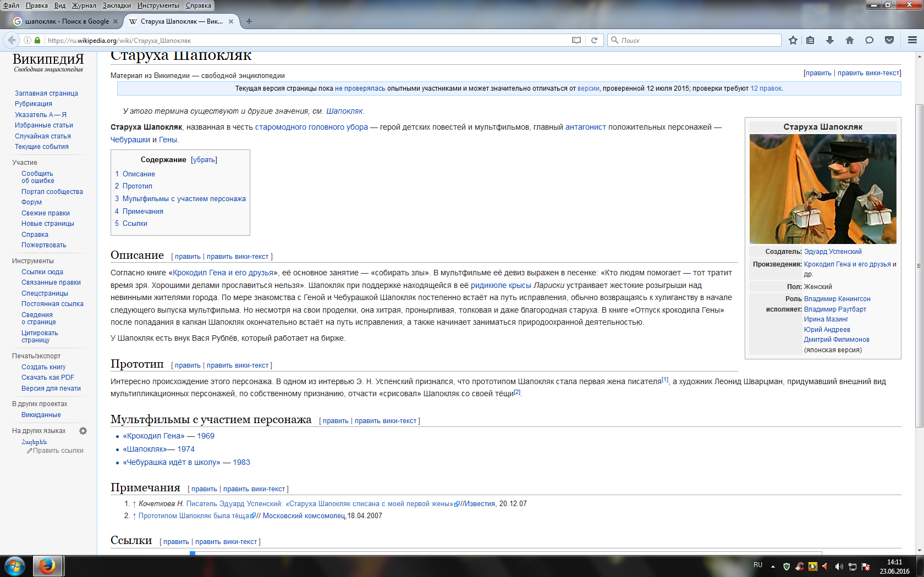Open the volume speaker tray icon

(x=838, y=567)
